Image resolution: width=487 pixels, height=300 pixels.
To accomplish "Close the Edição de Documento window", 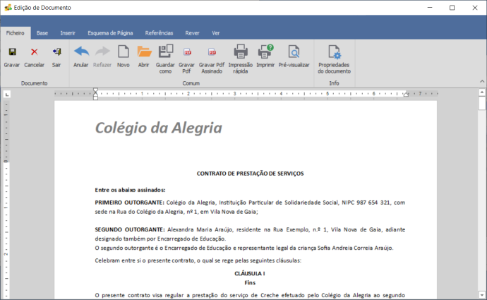I will click(x=475, y=8).
